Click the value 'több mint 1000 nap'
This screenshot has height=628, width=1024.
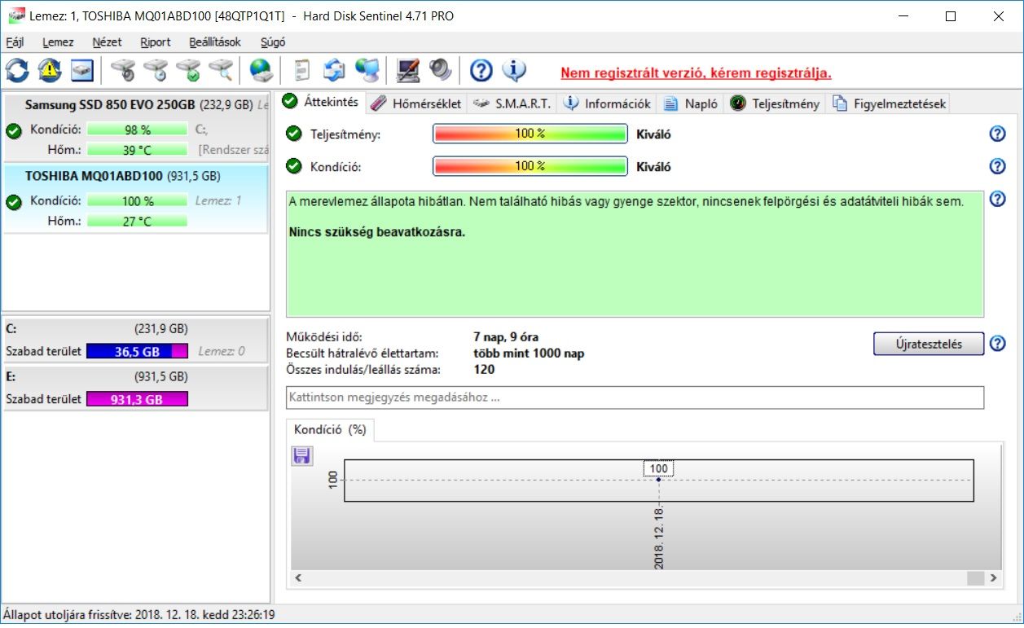(529, 354)
